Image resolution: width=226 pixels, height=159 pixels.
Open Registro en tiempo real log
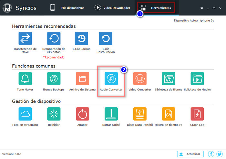[x=169, y=114]
